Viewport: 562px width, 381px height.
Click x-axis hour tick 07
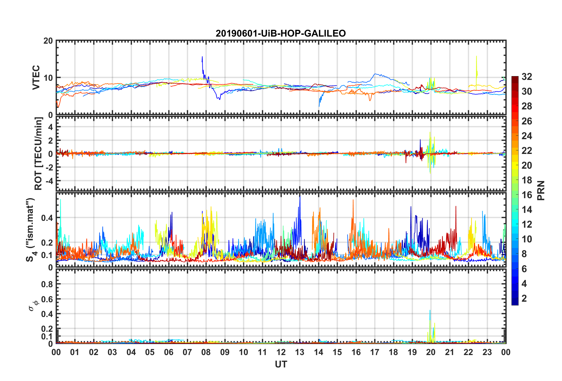tap(187, 352)
